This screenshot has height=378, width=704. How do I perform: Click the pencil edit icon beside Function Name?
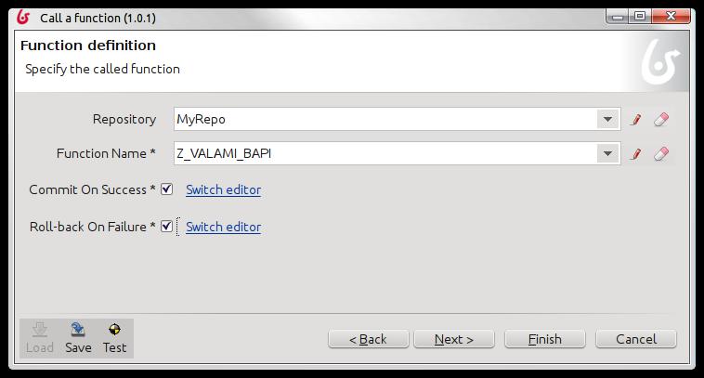(x=635, y=154)
